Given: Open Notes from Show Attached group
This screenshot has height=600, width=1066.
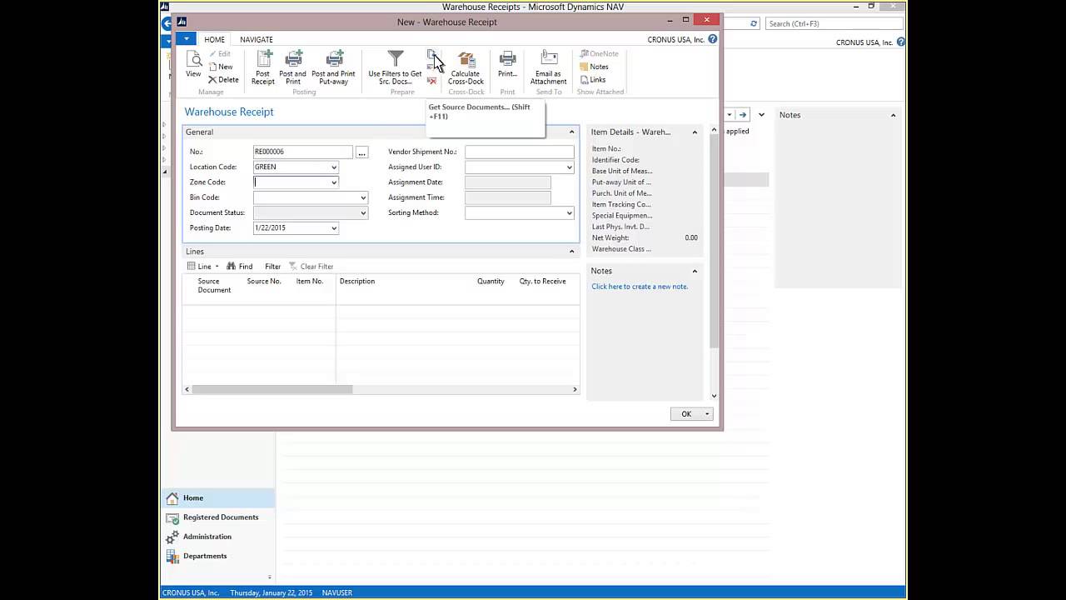Looking at the screenshot, I should (595, 67).
